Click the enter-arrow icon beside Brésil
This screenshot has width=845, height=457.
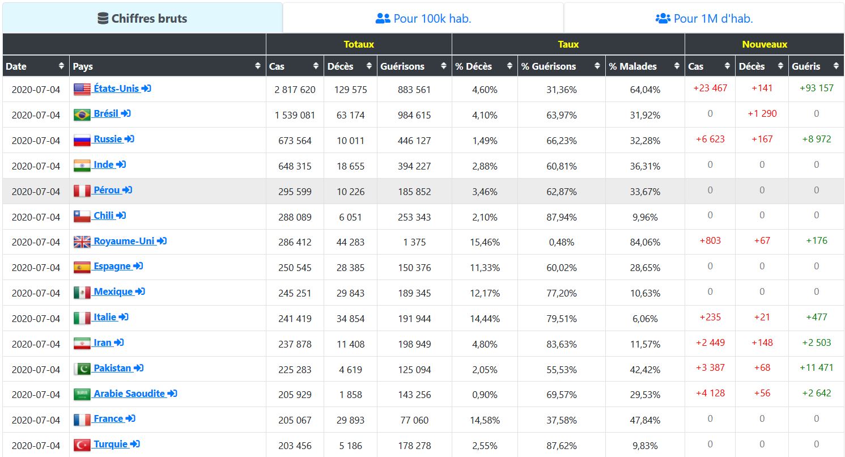point(126,113)
